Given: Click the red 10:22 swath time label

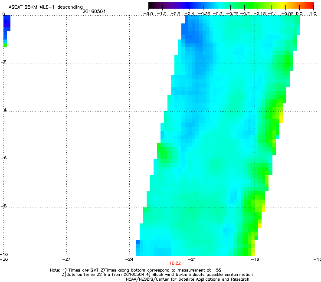Looking at the screenshot, I should click(x=175, y=263).
